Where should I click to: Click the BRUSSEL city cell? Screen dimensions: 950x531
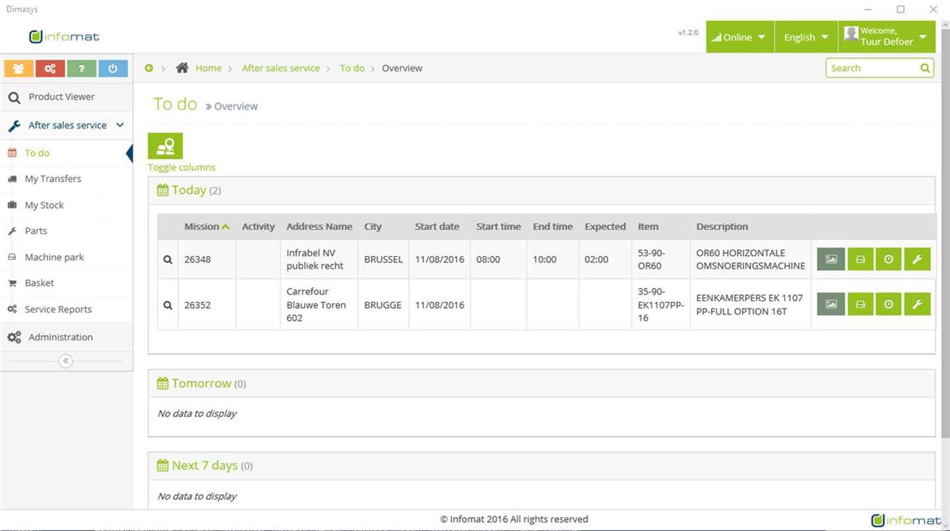383,260
